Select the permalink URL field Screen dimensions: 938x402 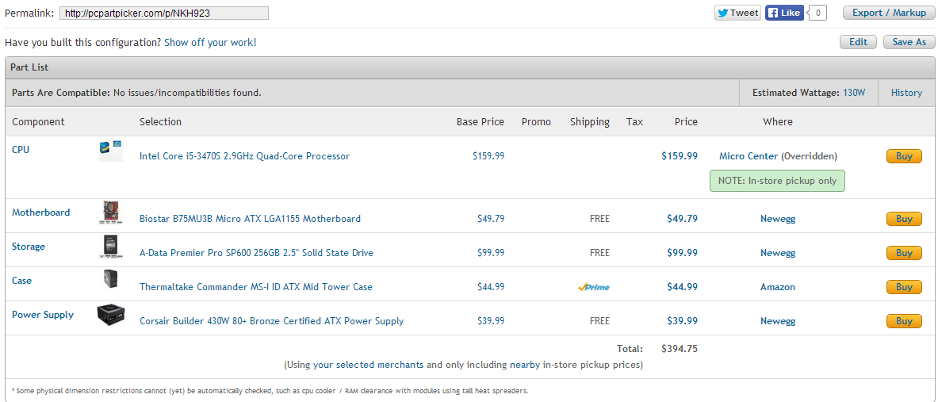coord(164,13)
